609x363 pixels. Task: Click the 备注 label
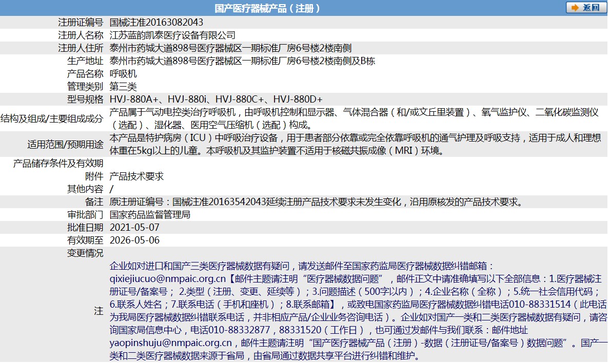(x=94, y=202)
